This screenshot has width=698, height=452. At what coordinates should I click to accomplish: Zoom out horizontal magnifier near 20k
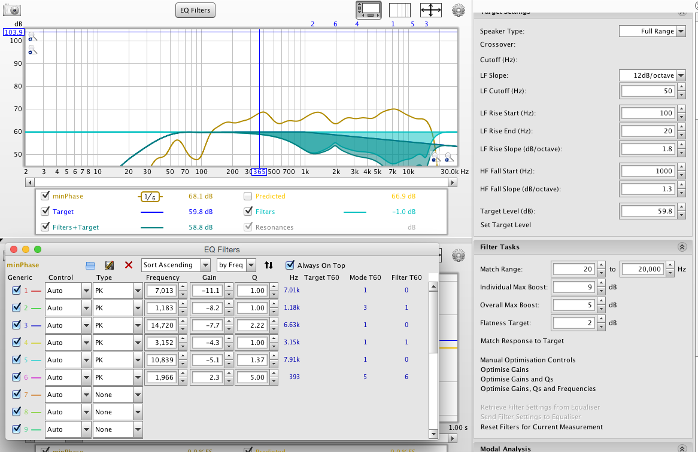point(435,158)
